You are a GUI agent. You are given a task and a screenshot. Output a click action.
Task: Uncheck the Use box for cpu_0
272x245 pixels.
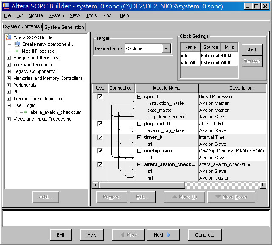(100, 96)
